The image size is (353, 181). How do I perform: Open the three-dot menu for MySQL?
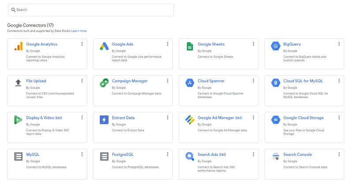[82, 154]
